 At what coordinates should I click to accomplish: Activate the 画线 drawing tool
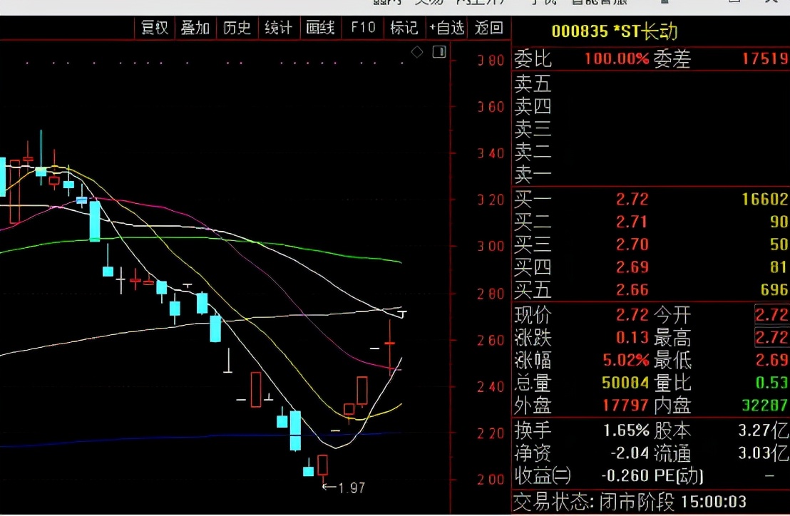pyautogui.click(x=320, y=28)
